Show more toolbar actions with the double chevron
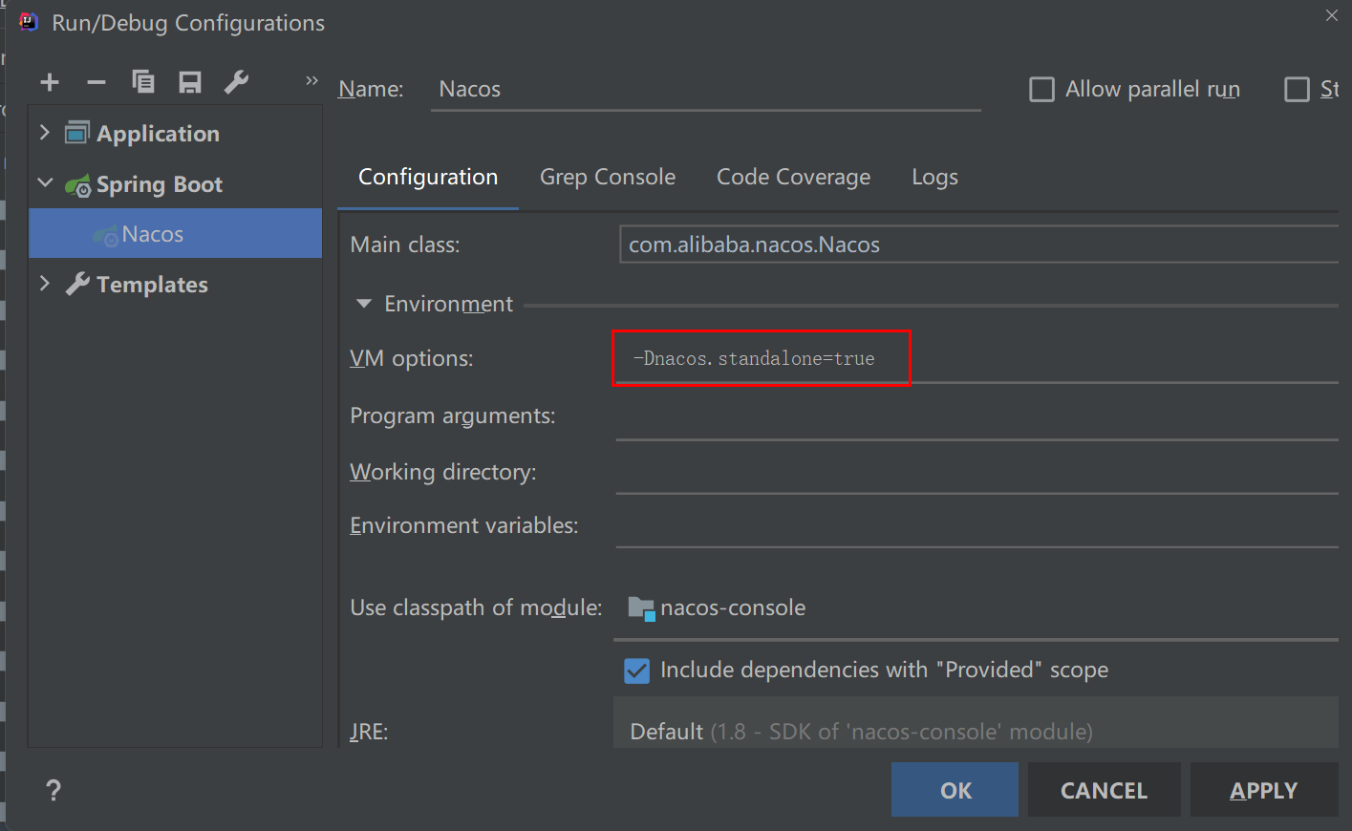 pyautogui.click(x=311, y=81)
